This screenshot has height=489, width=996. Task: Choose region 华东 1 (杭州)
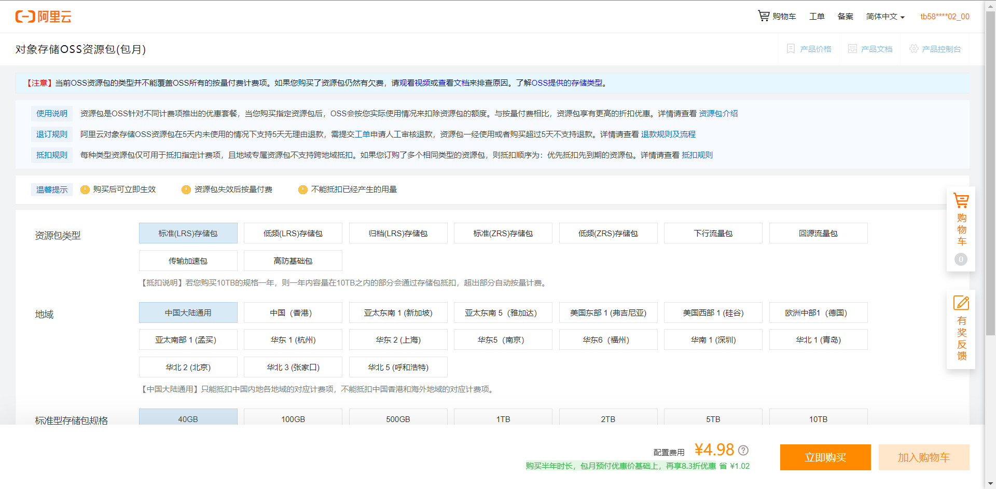pyautogui.click(x=293, y=339)
